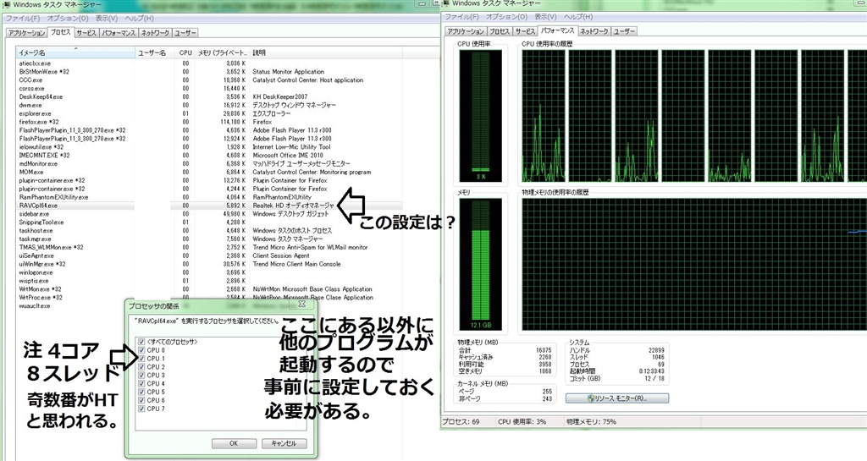Switch to サービス tab in right window
The height and width of the screenshot is (461, 867).
[525, 31]
